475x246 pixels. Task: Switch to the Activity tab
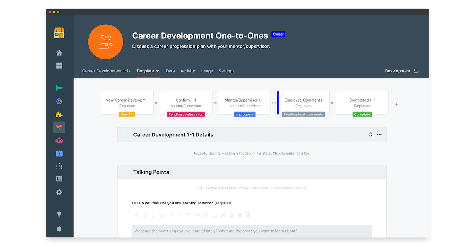coord(188,71)
